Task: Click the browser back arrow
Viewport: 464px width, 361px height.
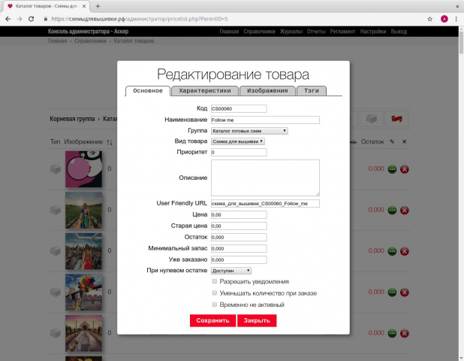Action: 8,19
